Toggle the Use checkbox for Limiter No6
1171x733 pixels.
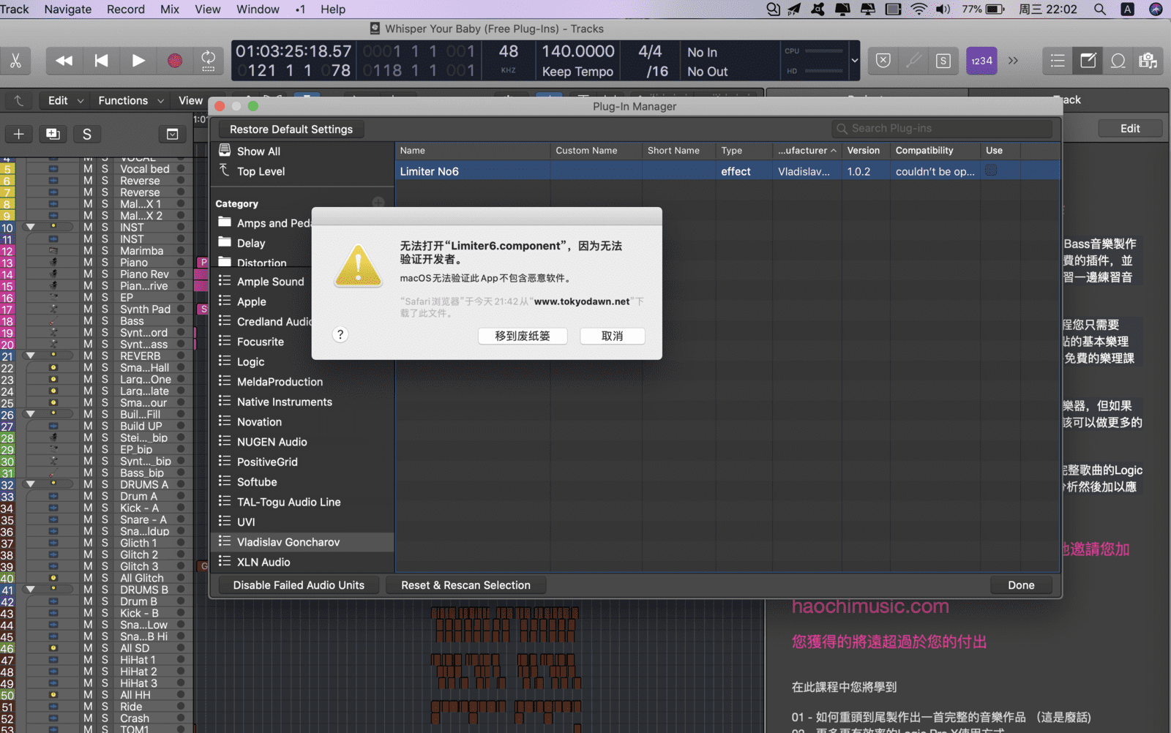991,170
